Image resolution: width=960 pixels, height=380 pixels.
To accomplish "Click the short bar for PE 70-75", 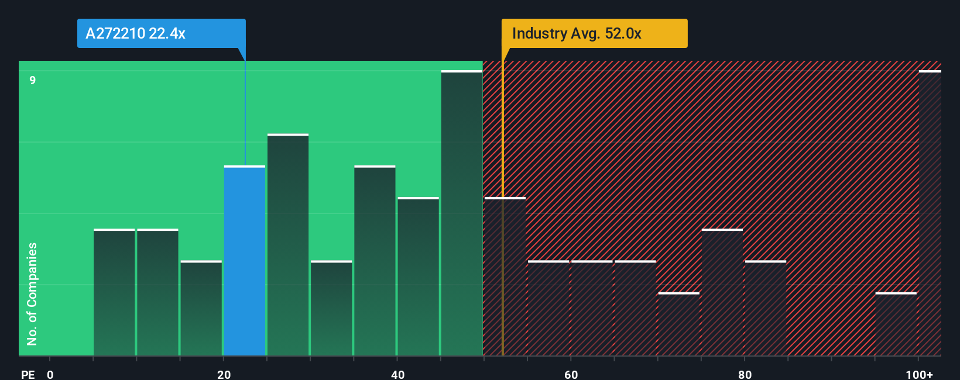I will coord(679,324).
